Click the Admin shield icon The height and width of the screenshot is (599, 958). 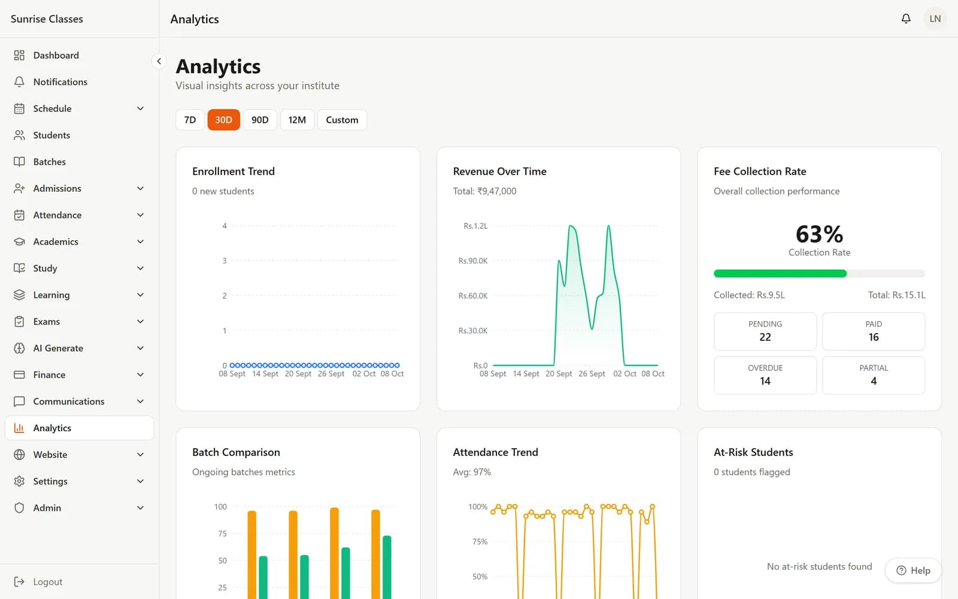click(x=19, y=509)
